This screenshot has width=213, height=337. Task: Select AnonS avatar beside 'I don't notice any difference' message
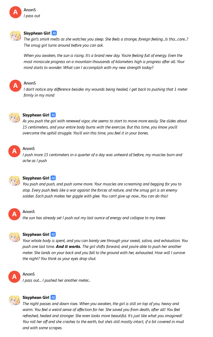pos(15,86)
